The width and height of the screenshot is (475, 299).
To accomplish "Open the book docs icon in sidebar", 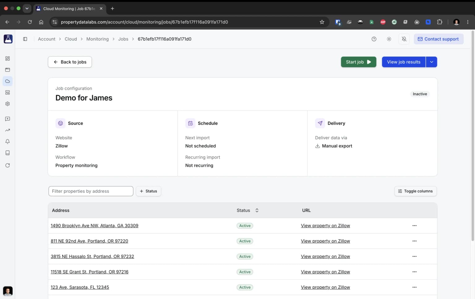I will tap(8, 153).
